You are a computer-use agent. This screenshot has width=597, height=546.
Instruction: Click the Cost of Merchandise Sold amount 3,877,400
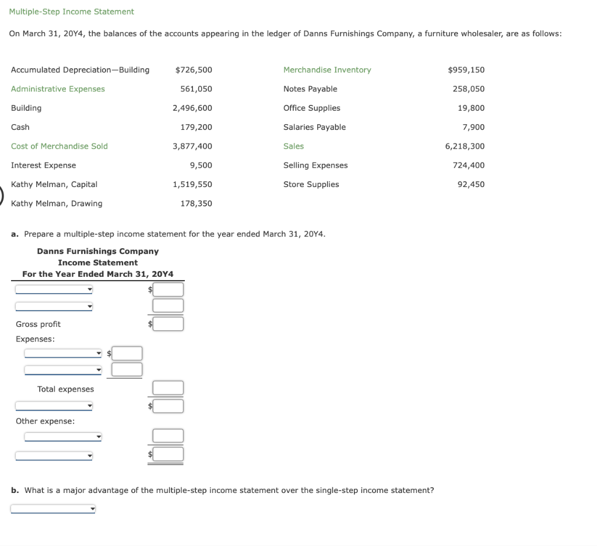(192, 146)
